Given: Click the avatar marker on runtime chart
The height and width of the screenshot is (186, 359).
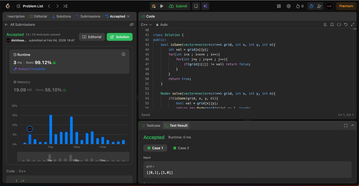Looking at the screenshot, I should point(30,129).
